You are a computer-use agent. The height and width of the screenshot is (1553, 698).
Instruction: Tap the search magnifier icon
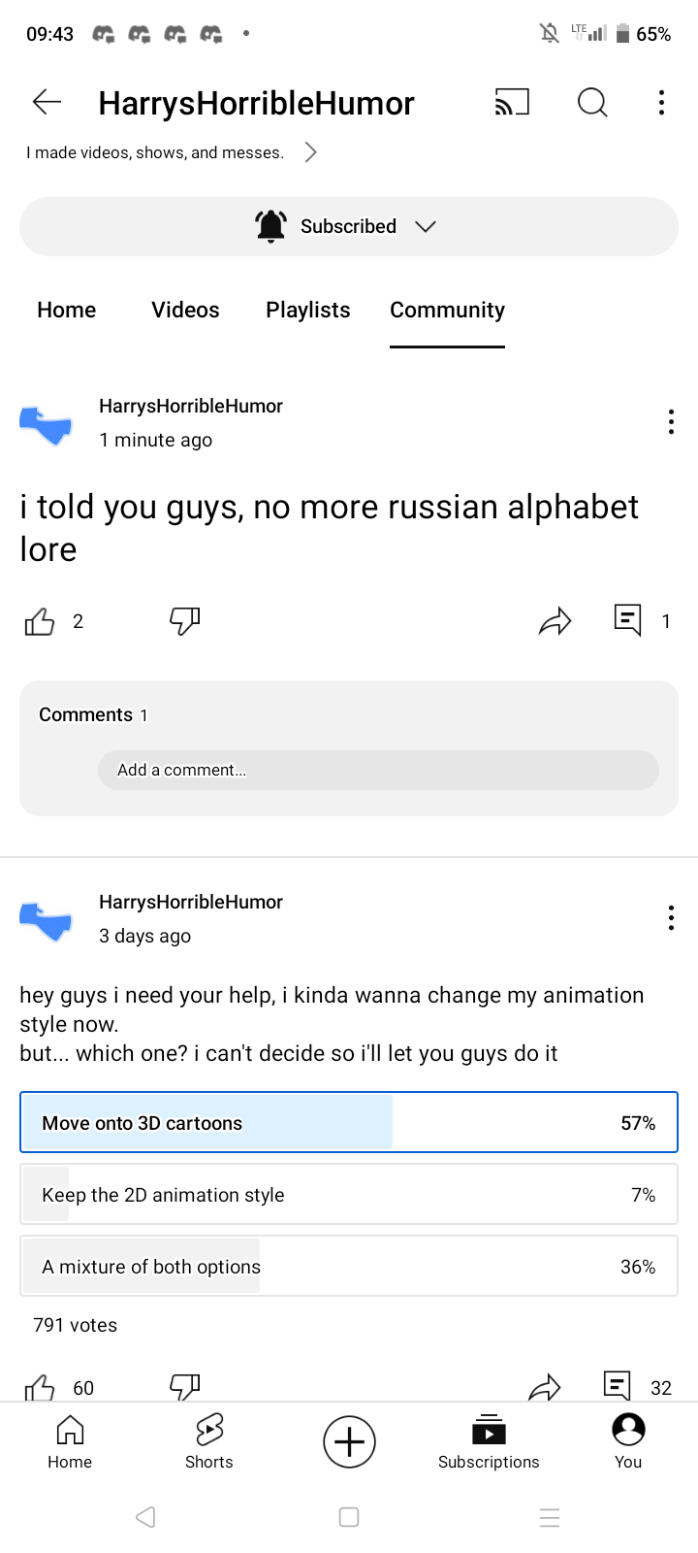(592, 102)
